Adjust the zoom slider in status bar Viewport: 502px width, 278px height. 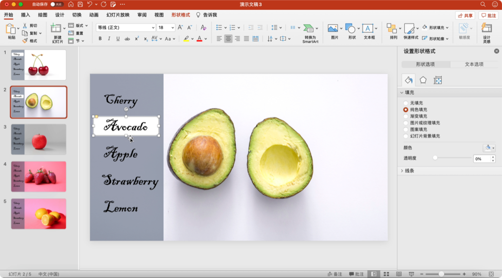(441, 274)
